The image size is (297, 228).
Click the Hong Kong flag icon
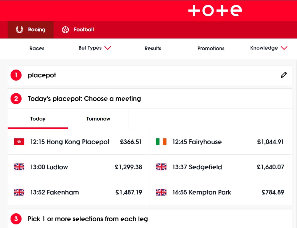(x=19, y=142)
